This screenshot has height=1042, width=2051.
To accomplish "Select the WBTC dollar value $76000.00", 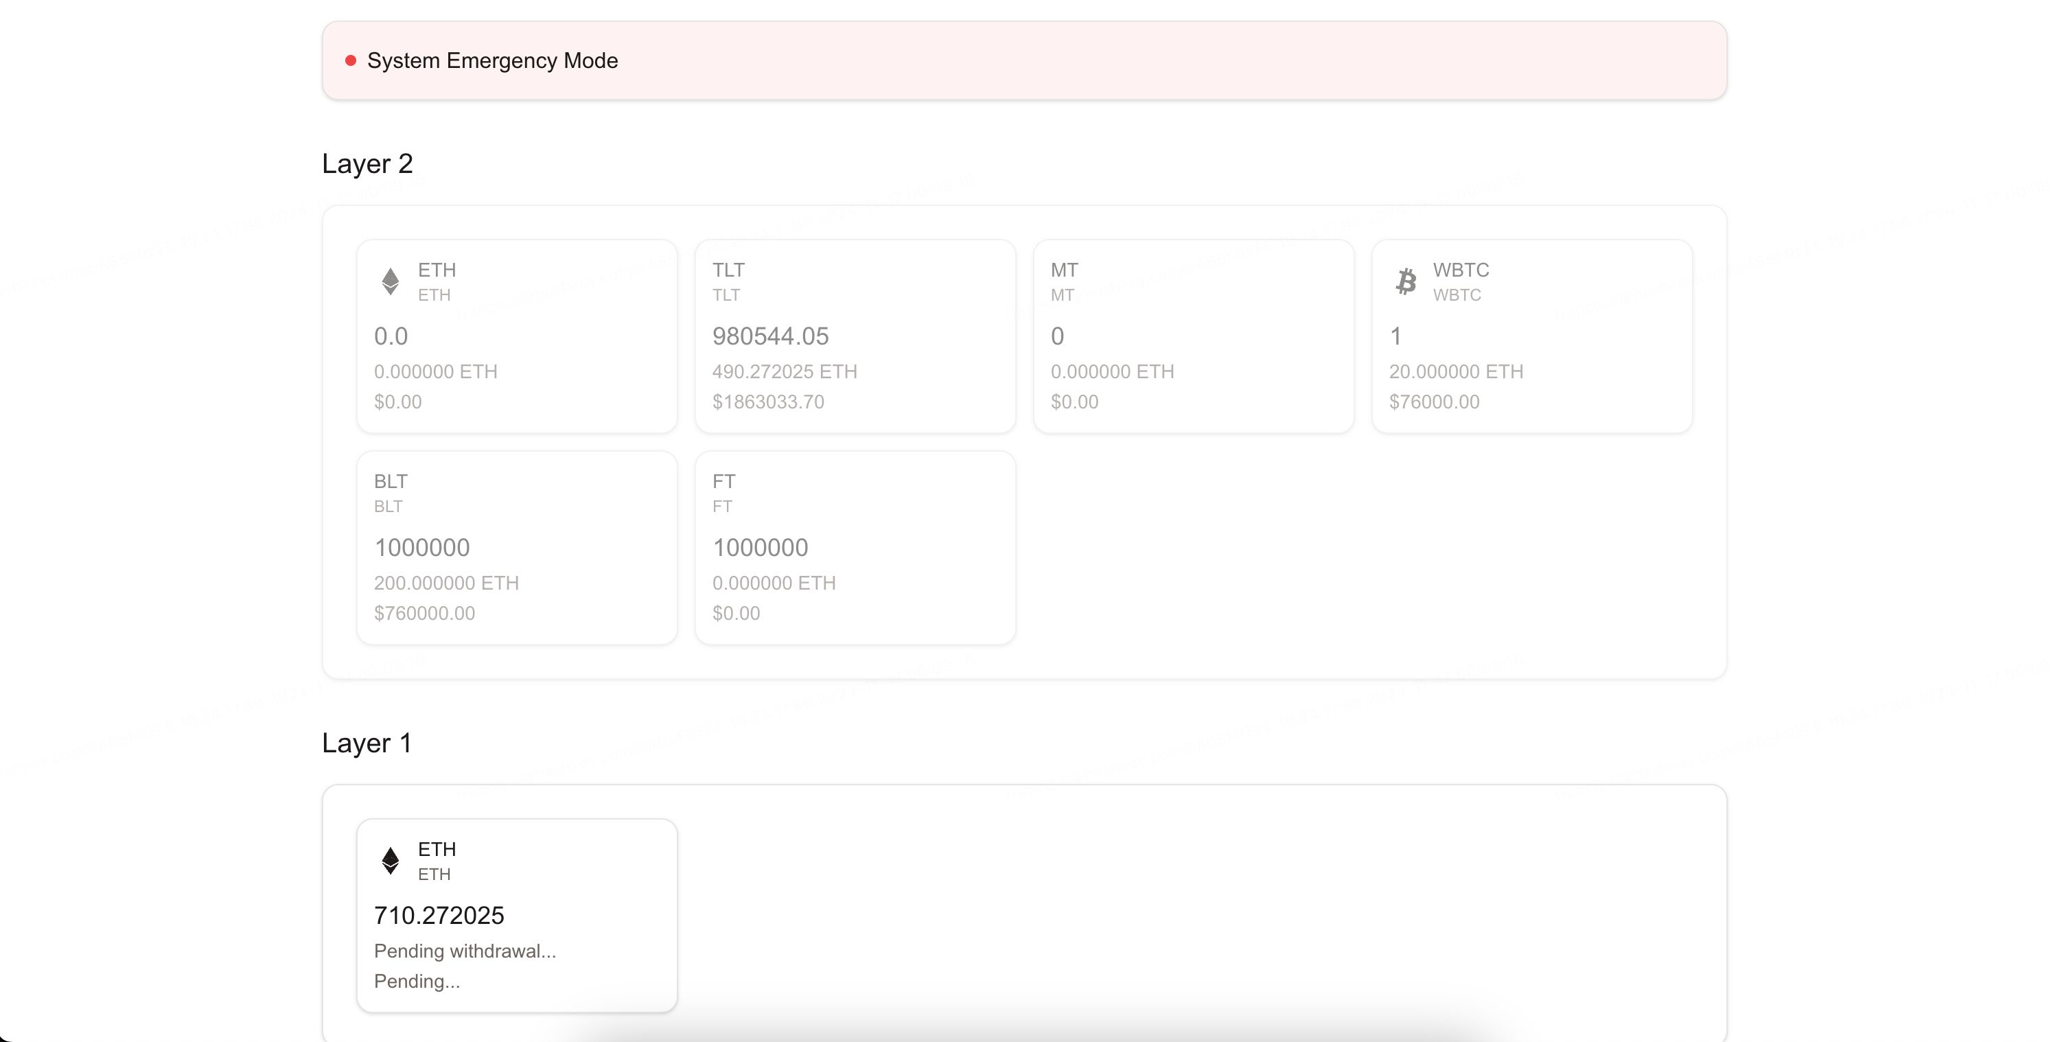I will coord(1435,402).
